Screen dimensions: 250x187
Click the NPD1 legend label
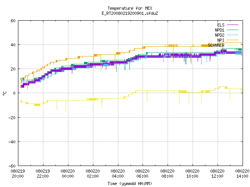(x=220, y=30)
